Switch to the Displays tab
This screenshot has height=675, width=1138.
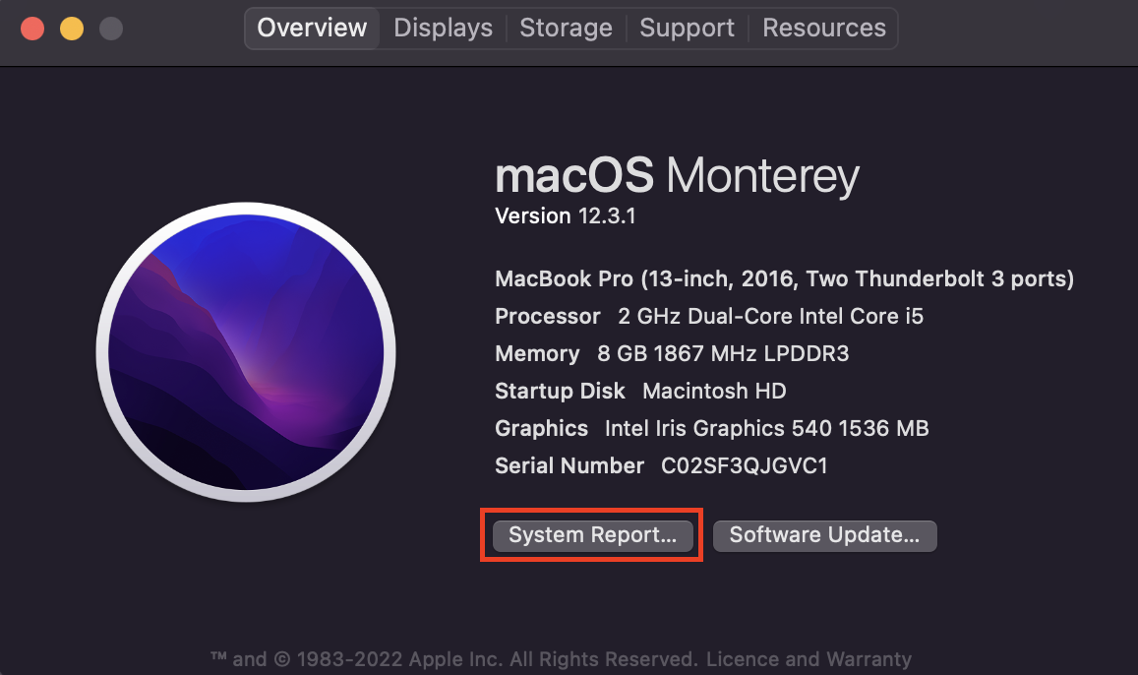pos(442,28)
